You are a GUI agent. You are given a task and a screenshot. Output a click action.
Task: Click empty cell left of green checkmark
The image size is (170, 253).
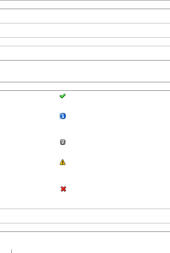coord(29,96)
